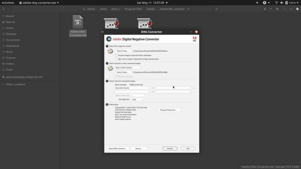Select the Adobe DNG Converter.exe file icon
Screen dimensions: 301x169
(x=78, y=22)
